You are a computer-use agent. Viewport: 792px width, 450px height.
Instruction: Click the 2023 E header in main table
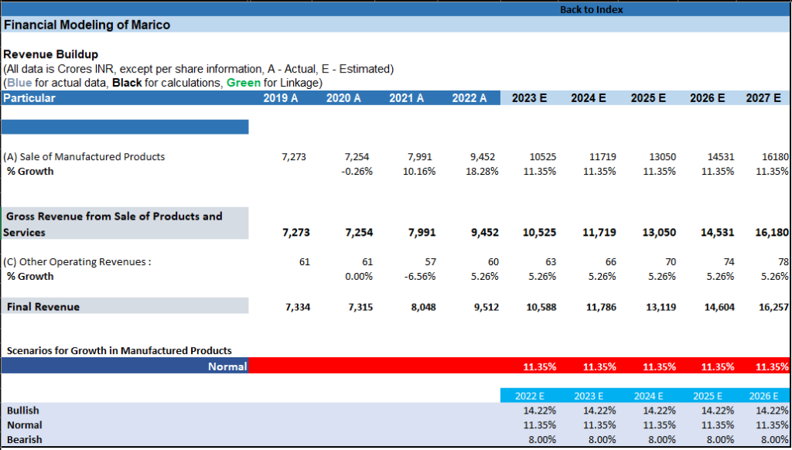[x=529, y=98]
